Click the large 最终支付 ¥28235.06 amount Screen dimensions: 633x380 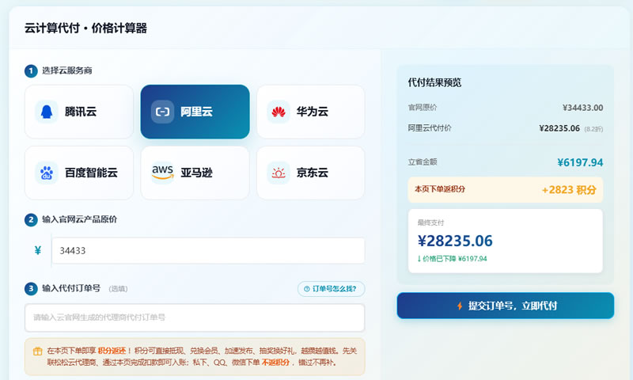click(455, 241)
